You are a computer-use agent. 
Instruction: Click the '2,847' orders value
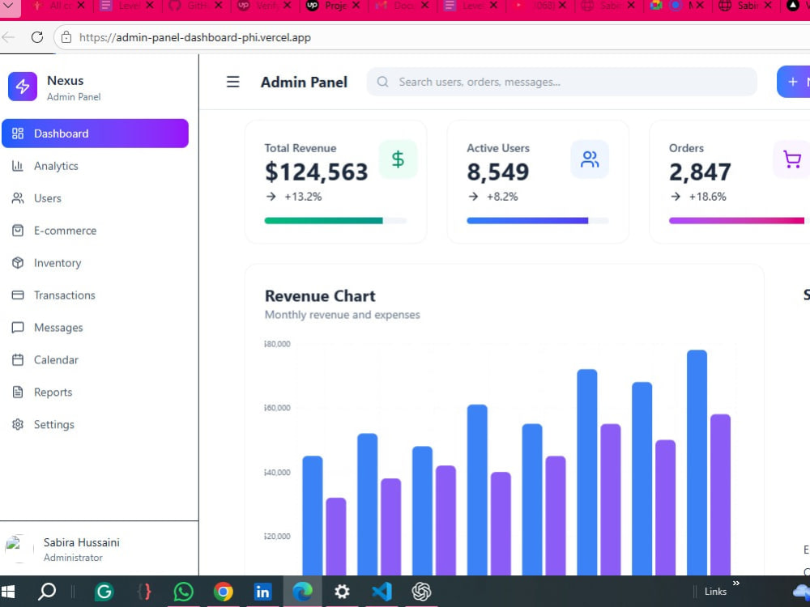(x=700, y=172)
